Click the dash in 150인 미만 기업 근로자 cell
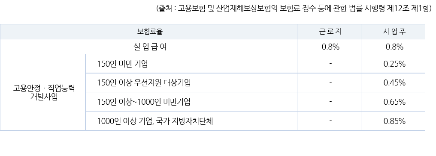 tap(330, 64)
